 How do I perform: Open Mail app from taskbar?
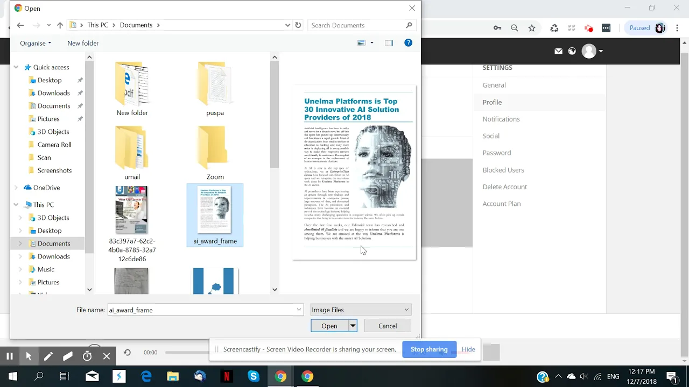pos(92,376)
